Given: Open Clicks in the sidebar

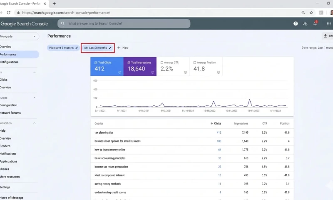Looking at the screenshot, I should 4,80.
